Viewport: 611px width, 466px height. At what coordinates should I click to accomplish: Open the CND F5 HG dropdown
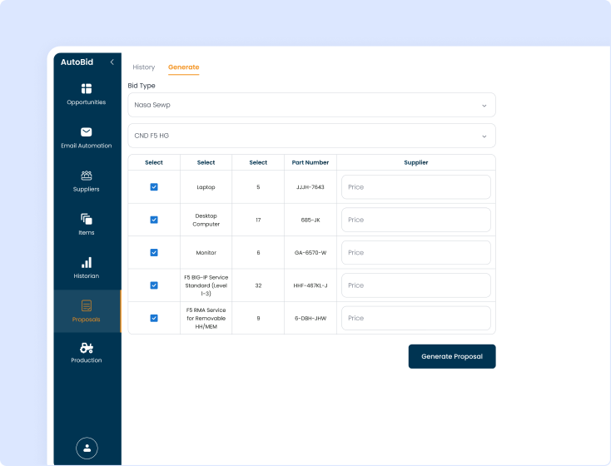[x=311, y=136]
